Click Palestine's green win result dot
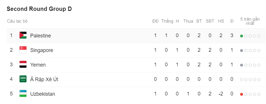This screenshot has height=104, width=266. (x=242, y=36)
